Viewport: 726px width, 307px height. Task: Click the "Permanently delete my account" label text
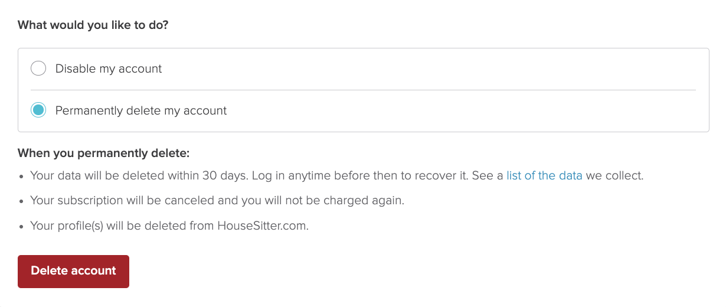[x=141, y=110]
